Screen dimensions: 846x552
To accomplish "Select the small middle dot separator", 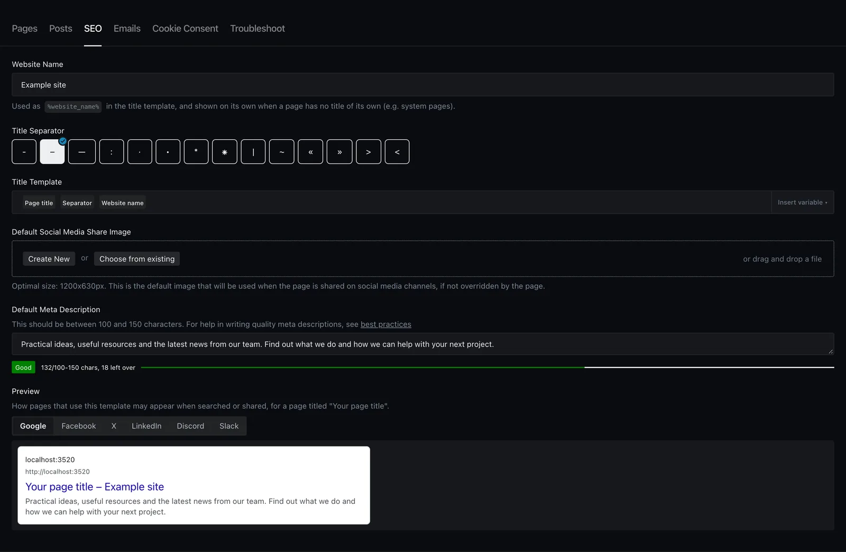I will (x=140, y=152).
